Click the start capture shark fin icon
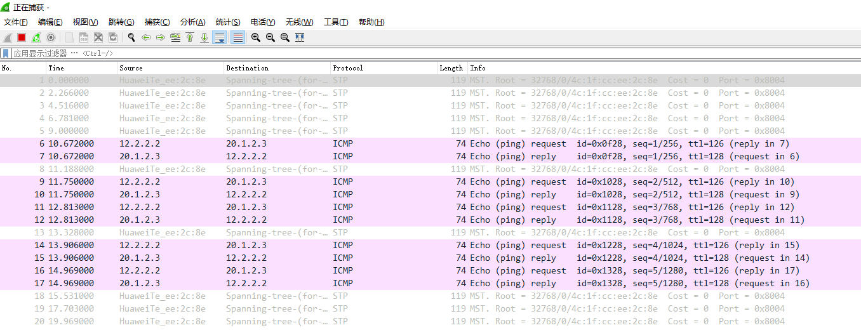 point(8,37)
